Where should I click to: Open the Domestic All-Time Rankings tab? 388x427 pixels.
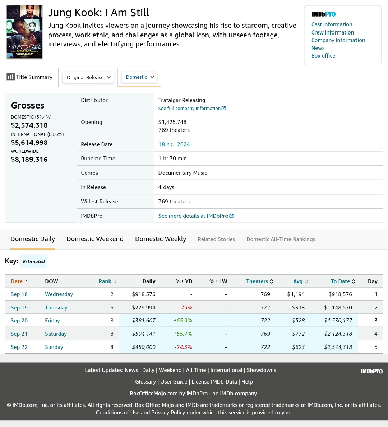tap(281, 239)
